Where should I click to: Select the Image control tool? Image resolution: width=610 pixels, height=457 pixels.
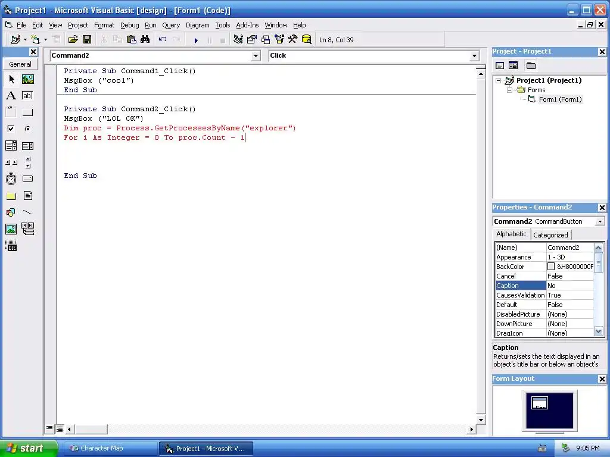point(11,229)
